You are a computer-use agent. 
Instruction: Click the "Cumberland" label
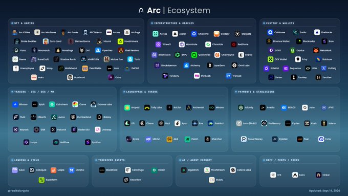click(84, 117)
